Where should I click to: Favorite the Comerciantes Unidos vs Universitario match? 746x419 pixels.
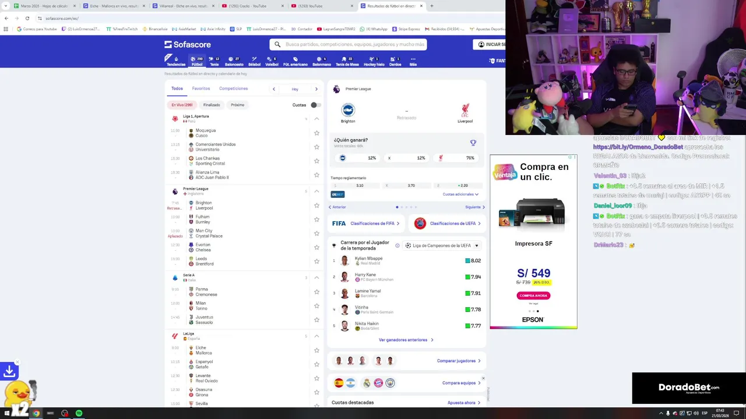point(316,147)
